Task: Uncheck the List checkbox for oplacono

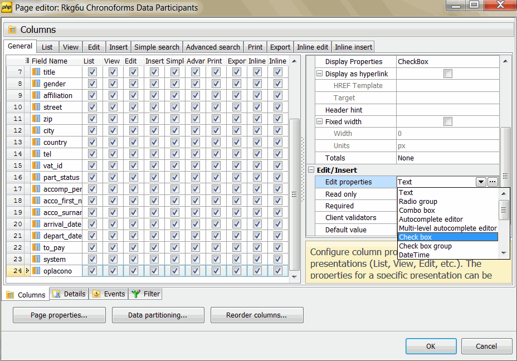Action: 92,271
